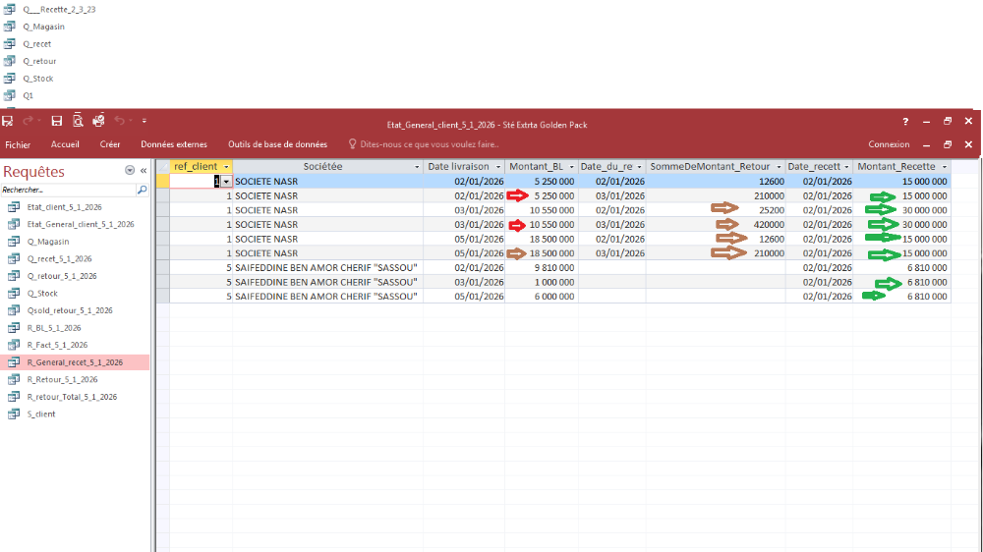The width and height of the screenshot is (983, 552).
Task: Click the Save icon in quick access toolbar
Action: [x=57, y=121]
